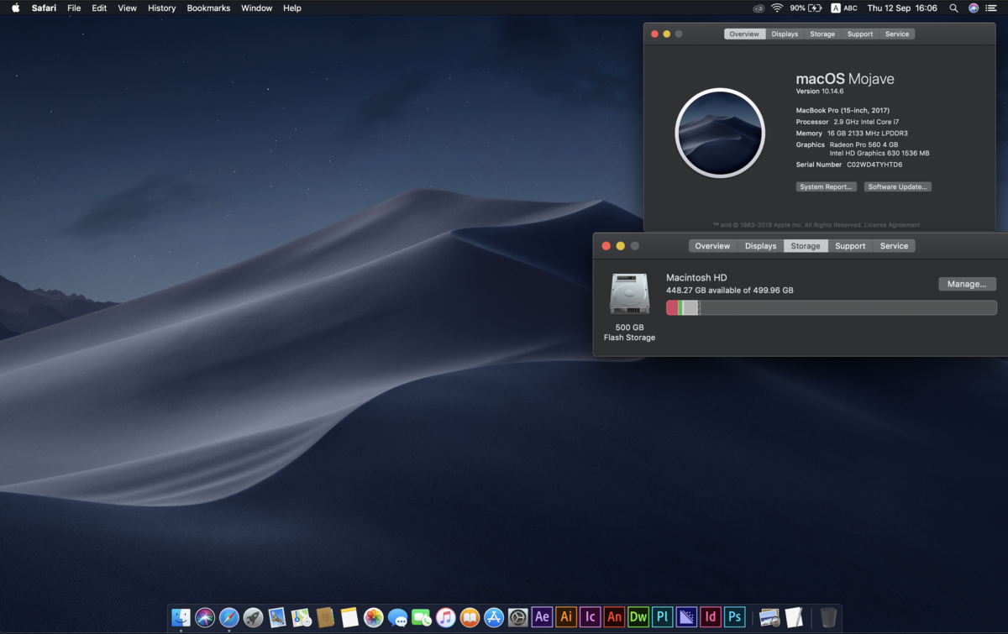Select Support tab in macOS Mojave overview window
The image size is (1008, 634).
(859, 34)
